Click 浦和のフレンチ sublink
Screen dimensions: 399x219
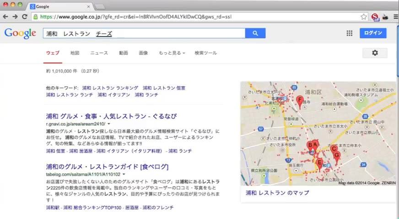[x=158, y=208]
